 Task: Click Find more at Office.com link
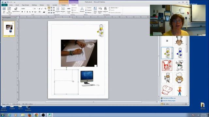(169, 98)
